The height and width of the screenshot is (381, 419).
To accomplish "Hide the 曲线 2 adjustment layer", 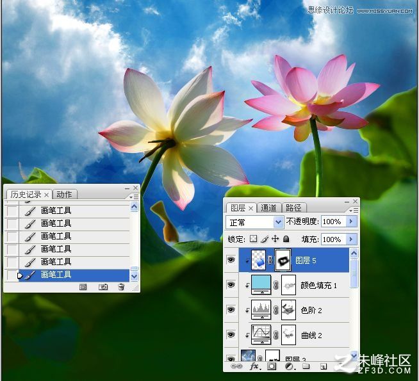I will click(x=231, y=334).
